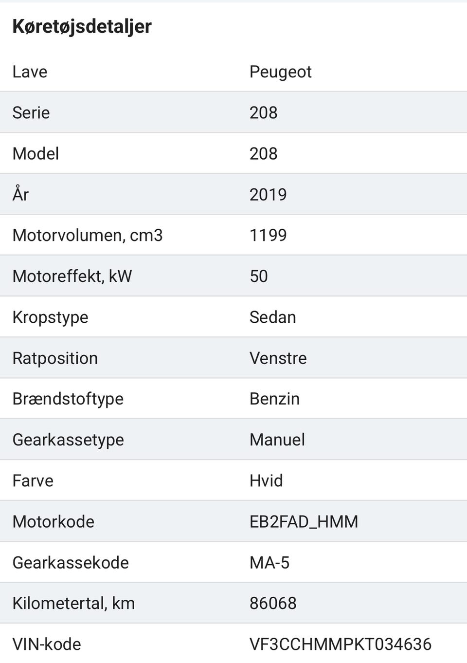Screen dimensions: 467x663
Task: Select the gearbox code MA-5
Action: pos(269,563)
